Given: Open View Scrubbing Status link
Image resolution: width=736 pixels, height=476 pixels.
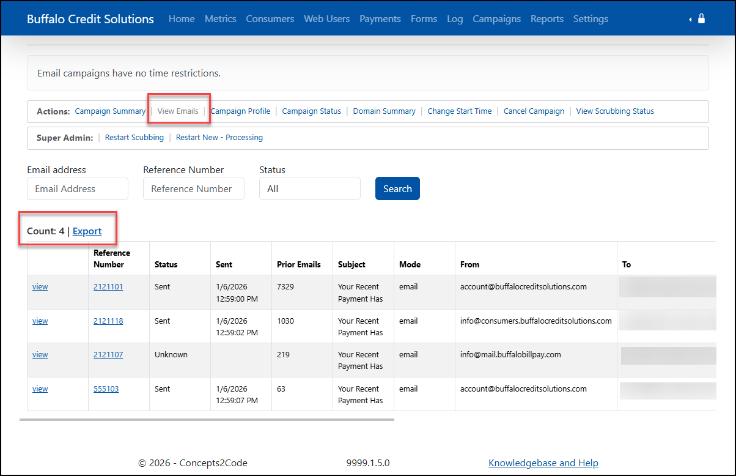Looking at the screenshot, I should (615, 111).
